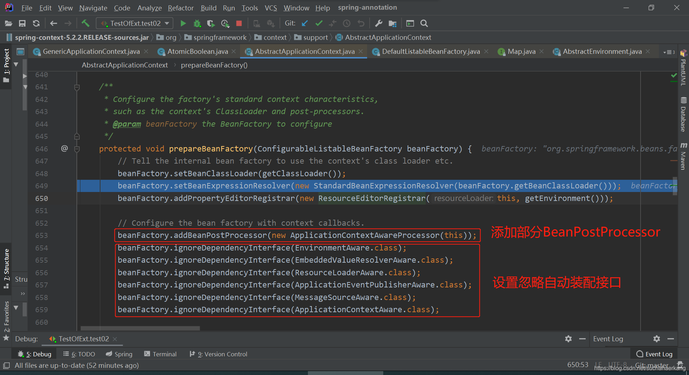The width and height of the screenshot is (689, 375).
Task: Close the AtomicBoolean.java tab
Action: point(234,52)
